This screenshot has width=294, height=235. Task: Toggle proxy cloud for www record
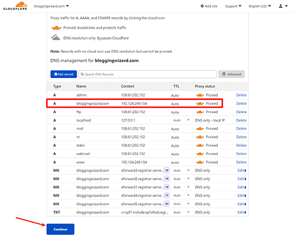click(200, 162)
